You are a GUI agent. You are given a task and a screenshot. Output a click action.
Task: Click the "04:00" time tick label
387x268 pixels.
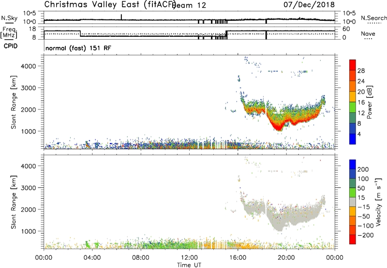pyautogui.click(x=92, y=258)
